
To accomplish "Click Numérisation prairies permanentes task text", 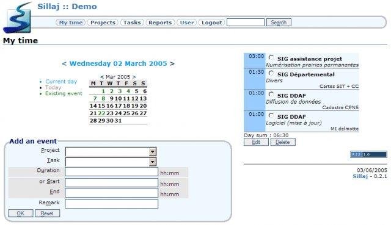I will tap(312, 65).
